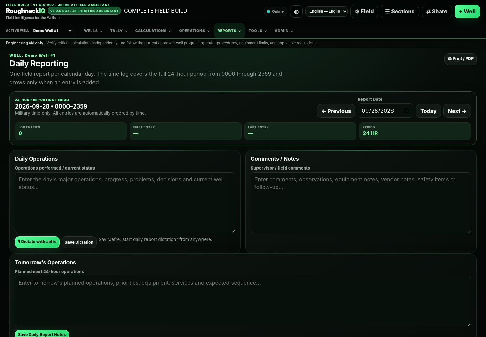Viewport: 486px width, 337px height.
Task: Click the Share button
Action: tap(437, 11)
